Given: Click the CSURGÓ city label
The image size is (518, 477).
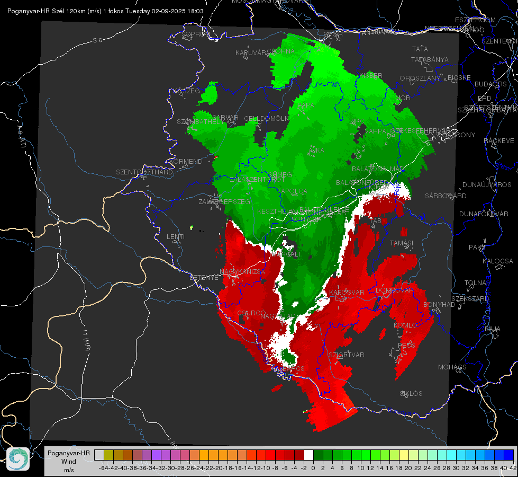Looking at the screenshot, I should click(252, 313).
